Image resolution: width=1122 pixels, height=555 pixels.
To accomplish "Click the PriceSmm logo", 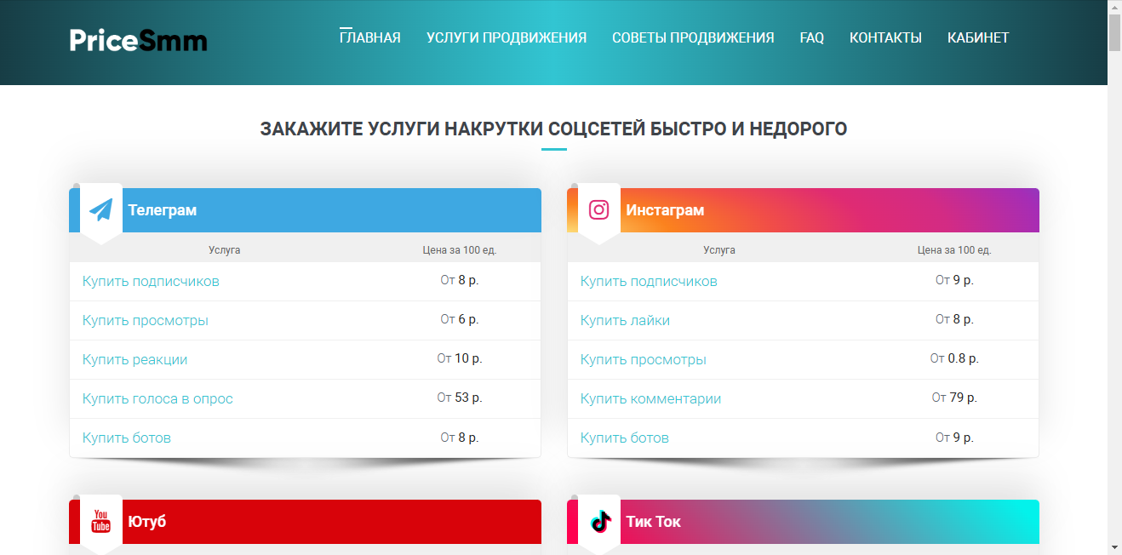I will pyautogui.click(x=138, y=39).
